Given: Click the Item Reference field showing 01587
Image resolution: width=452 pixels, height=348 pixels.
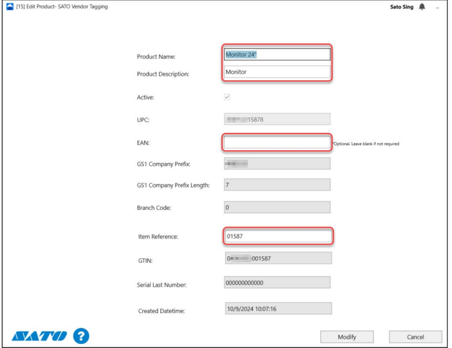Looking at the screenshot, I should click(277, 236).
